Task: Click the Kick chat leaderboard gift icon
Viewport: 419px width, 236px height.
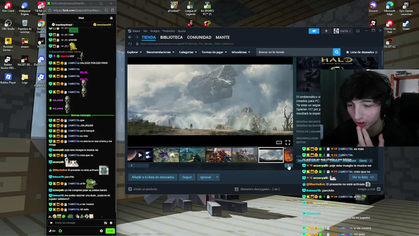Action: click(111, 18)
